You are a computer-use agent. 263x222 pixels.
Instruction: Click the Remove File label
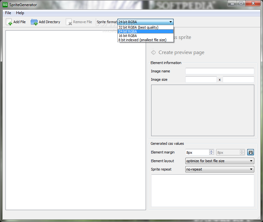click(83, 22)
